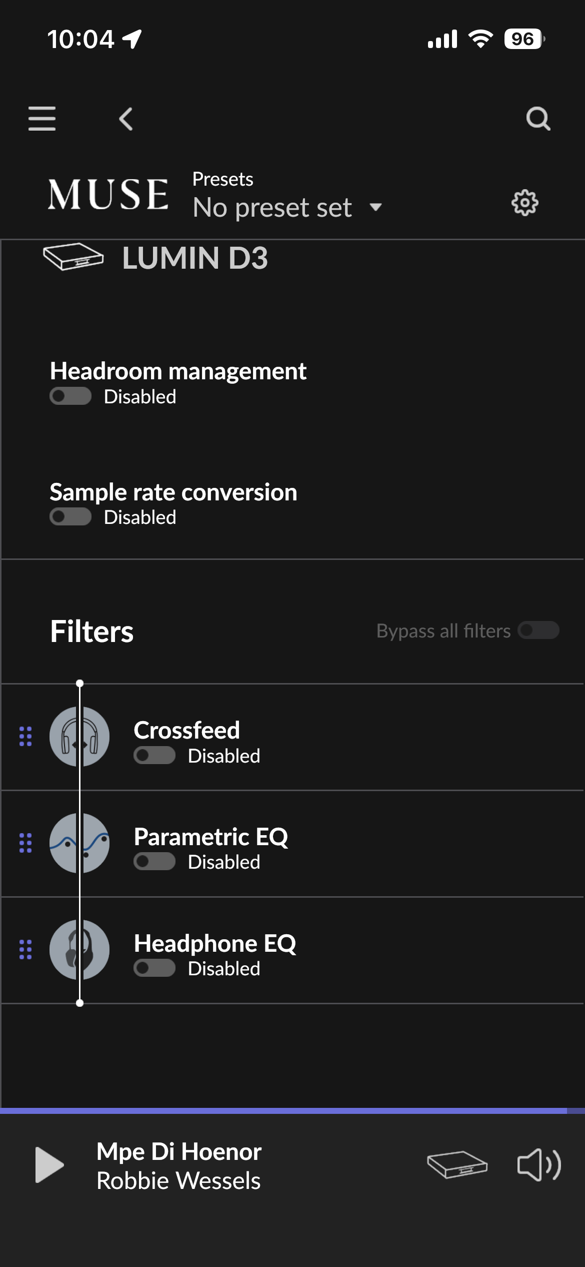
Task: Enable Headroom management toggle
Action: (70, 396)
